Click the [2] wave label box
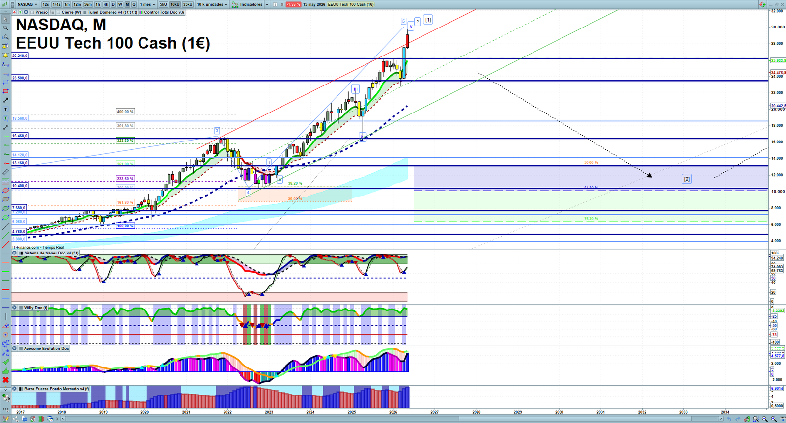The height and width of the screenshot is (423, 786). 687,179
